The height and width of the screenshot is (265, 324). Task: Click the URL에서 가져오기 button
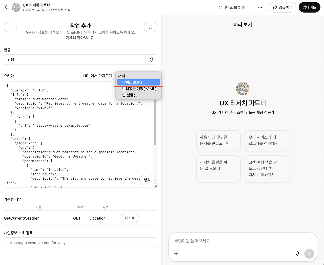coord(97,76)
